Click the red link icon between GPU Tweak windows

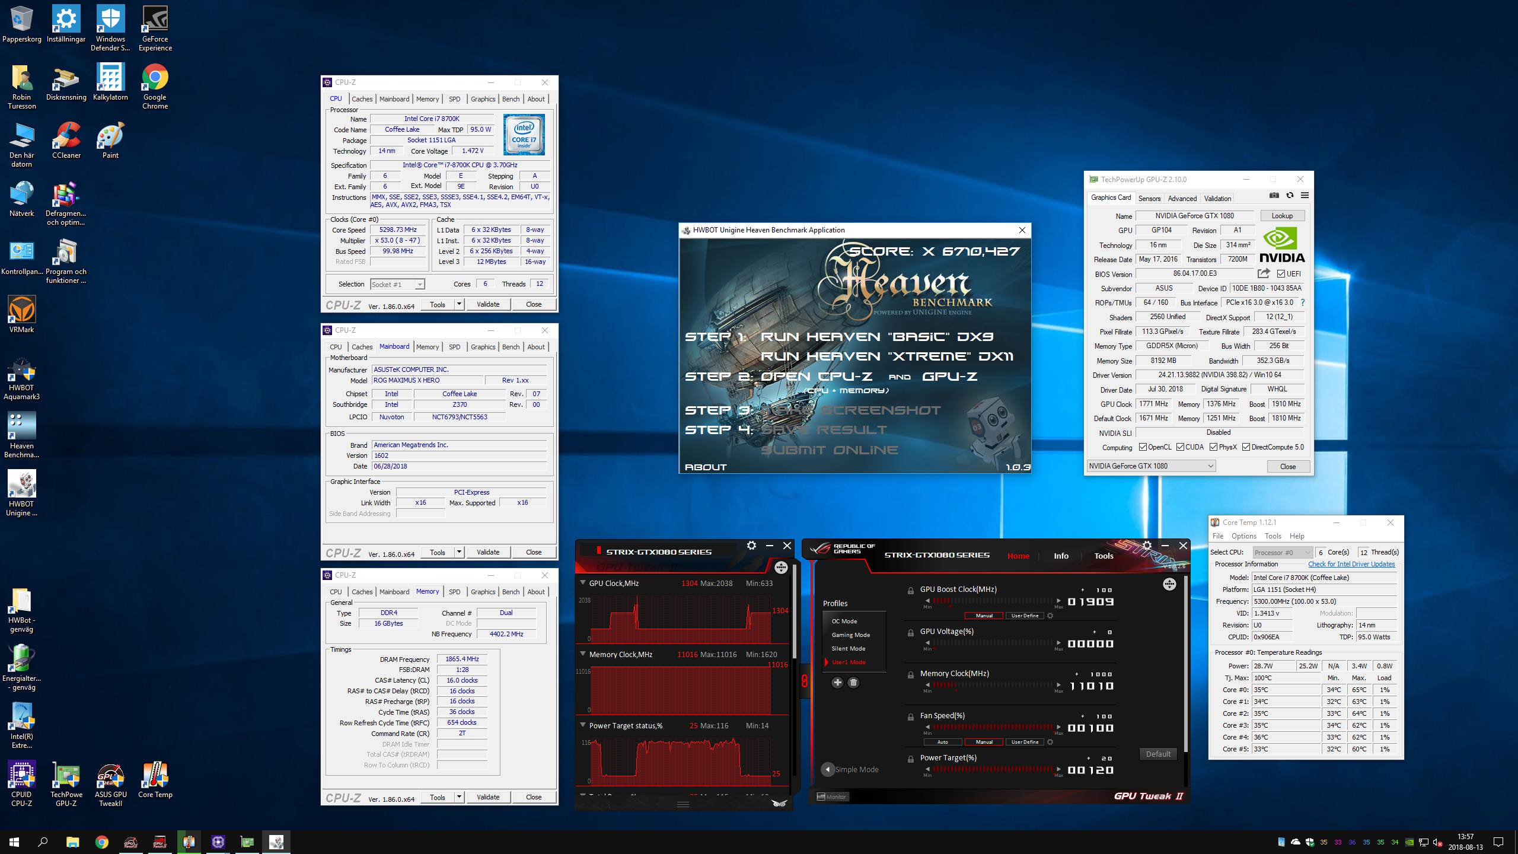point(804,681)
